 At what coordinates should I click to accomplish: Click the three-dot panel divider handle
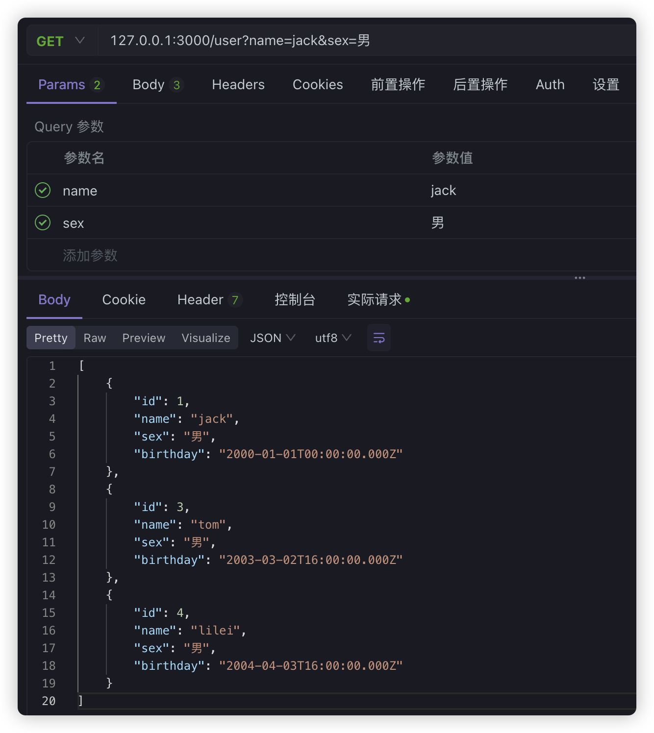point(580,278)
